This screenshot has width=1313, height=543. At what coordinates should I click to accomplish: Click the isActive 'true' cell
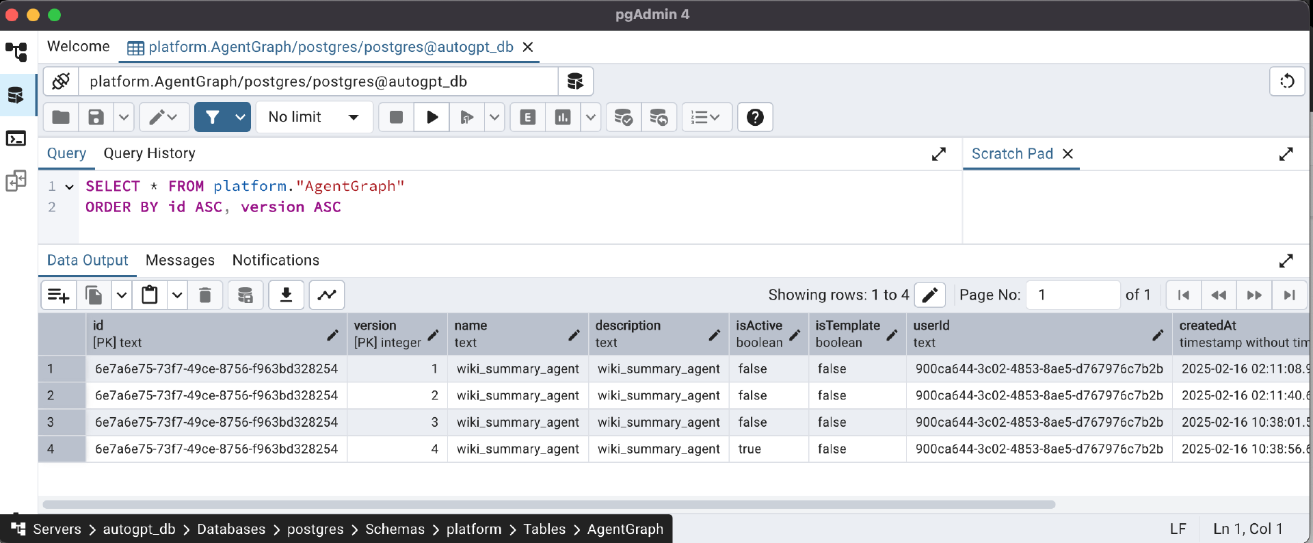[769, 449]
